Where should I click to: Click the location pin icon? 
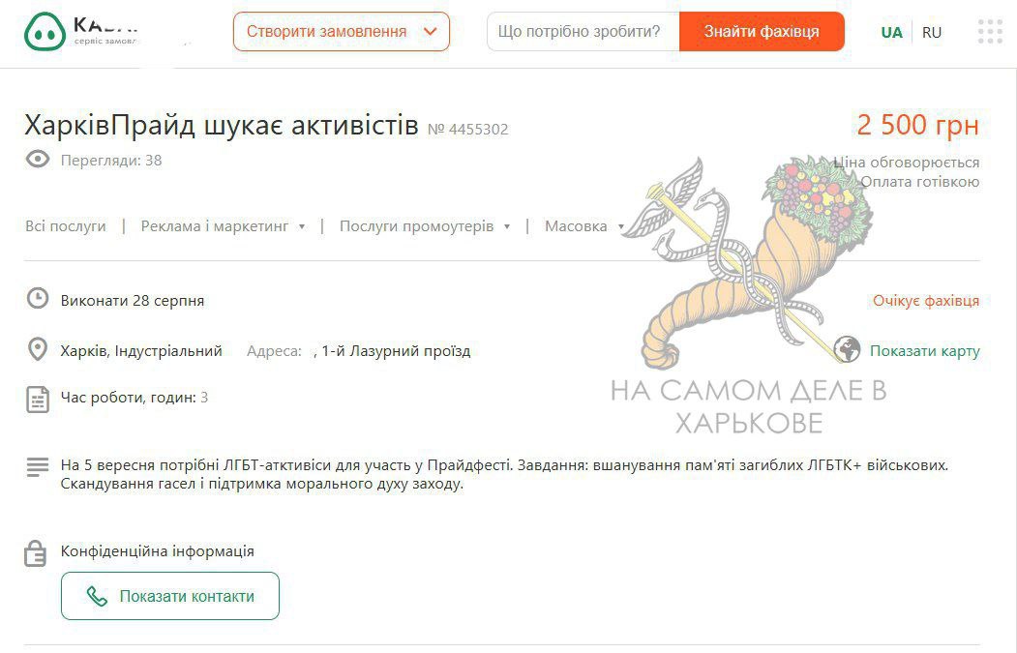click(38, 349)
